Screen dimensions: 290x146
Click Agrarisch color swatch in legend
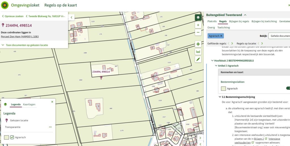point(7,137)
